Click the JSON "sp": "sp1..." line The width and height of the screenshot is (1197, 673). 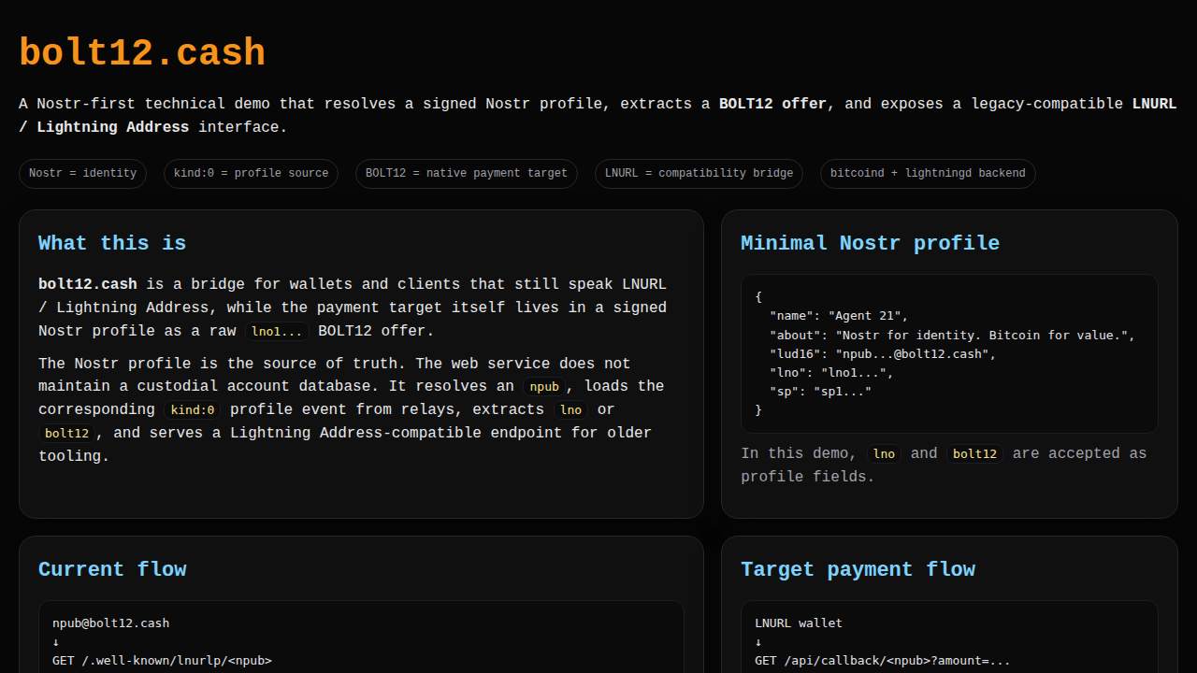(820, 391)
